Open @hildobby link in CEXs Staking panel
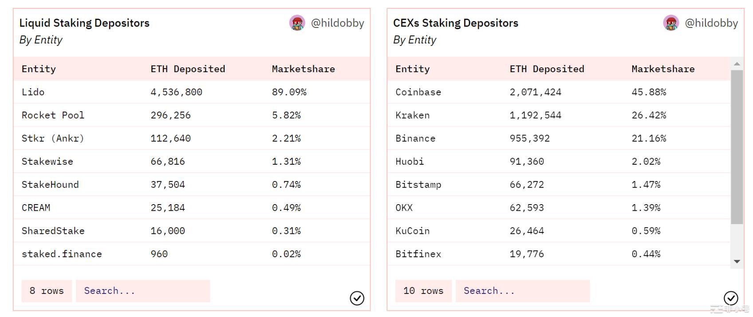Screen dimensions: 753x317 (x=711, y=23)
